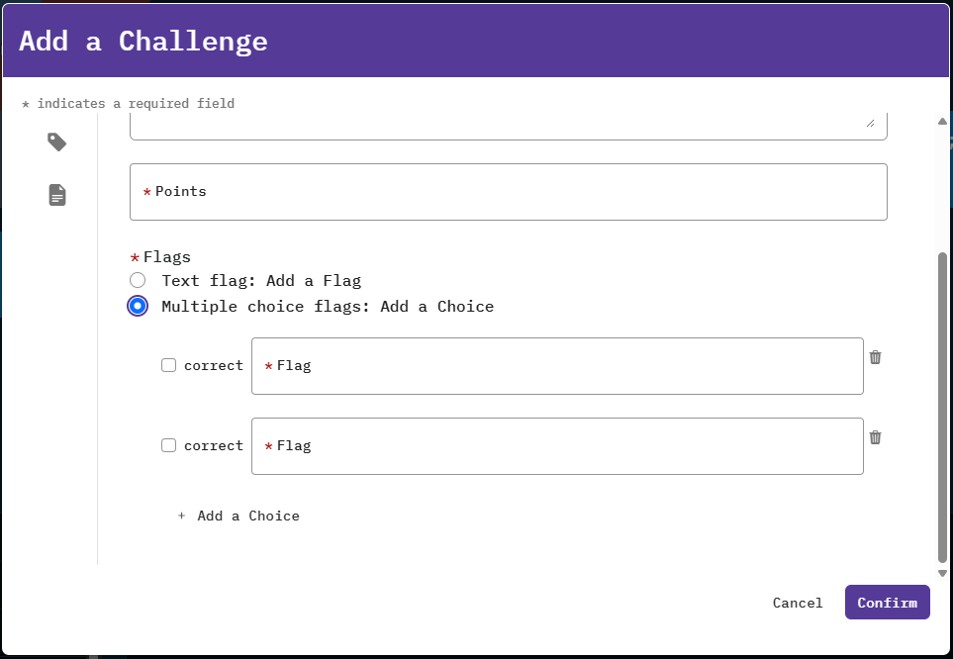Select the Multiple choice flags radio button
Image resolution: width=953 pixels, height=659 pixels.
click(x=138, y=306)
